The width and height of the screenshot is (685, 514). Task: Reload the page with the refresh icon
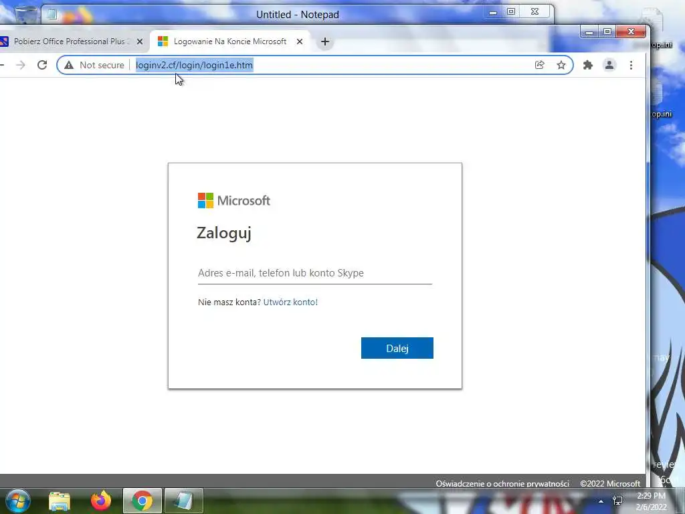(42, 65)
